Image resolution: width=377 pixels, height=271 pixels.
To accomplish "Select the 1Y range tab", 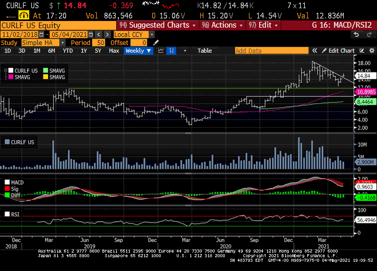I will [x=83, y=51].
